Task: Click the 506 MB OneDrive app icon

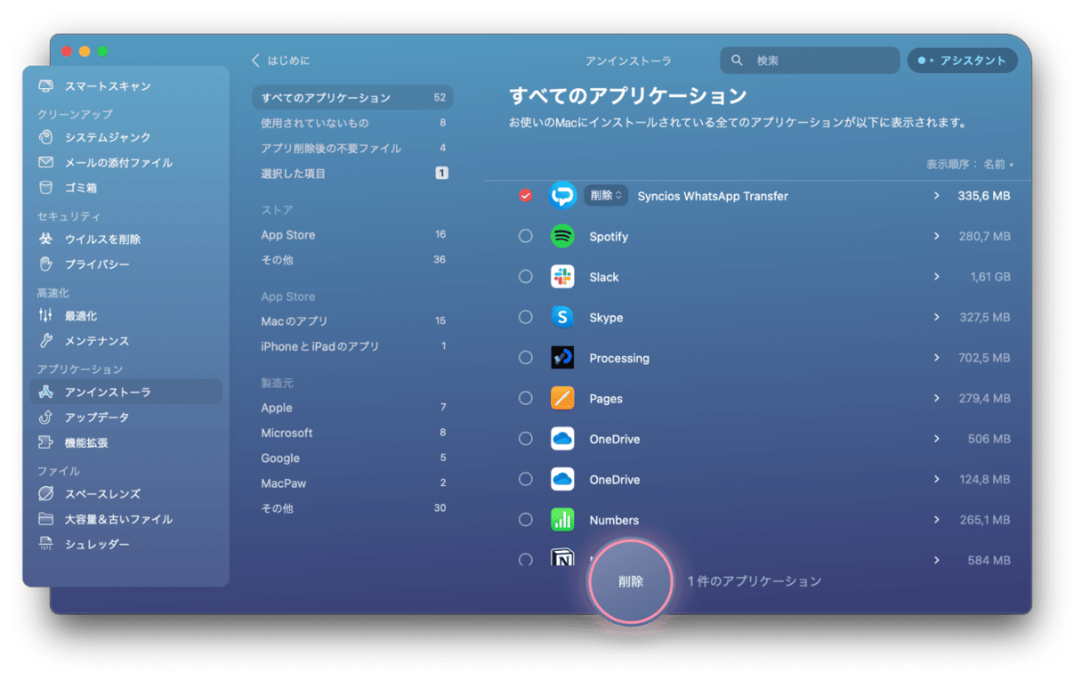Action: 562,439
